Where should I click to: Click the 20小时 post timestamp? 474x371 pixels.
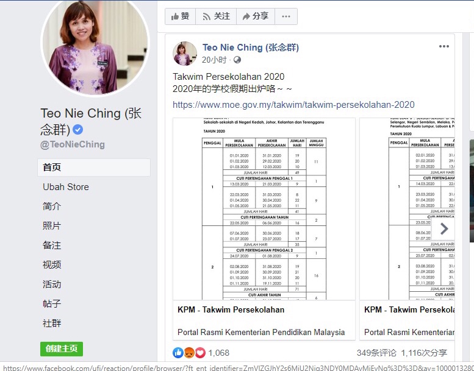point(214,60)
